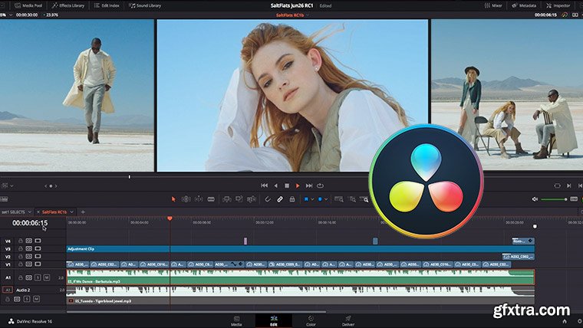Open the Effects Library panel

coord(71,5)
